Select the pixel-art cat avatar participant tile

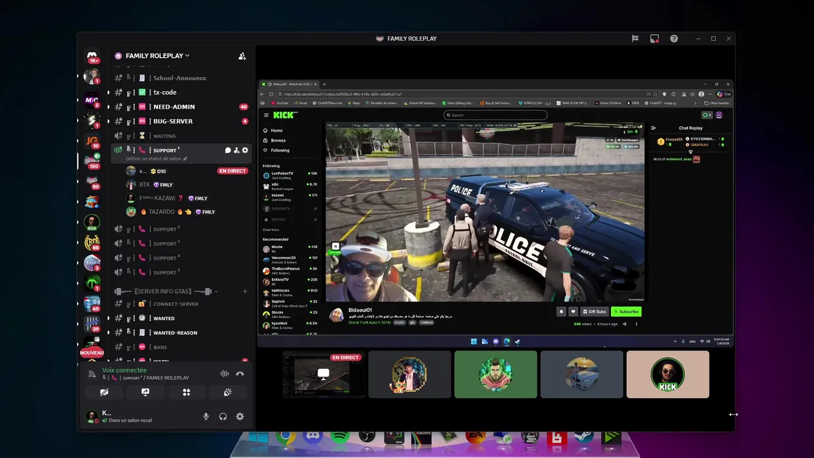pyautogui.click(x=410, y=374)
